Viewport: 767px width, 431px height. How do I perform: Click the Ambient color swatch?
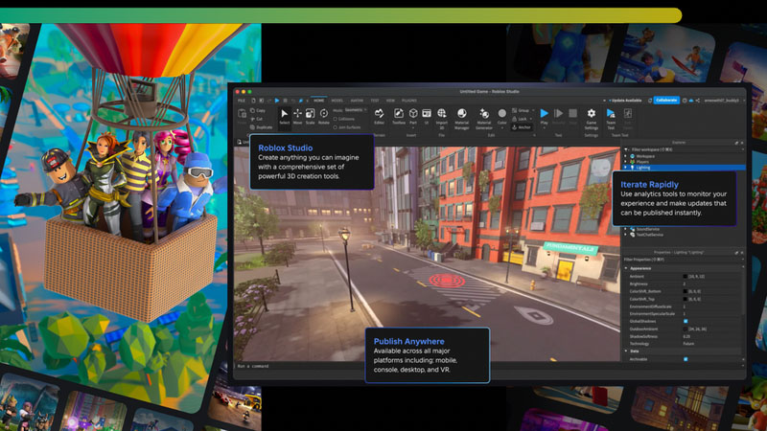point(686,276)
